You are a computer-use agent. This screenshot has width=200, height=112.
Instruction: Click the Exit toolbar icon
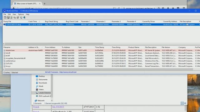point(24,17)
